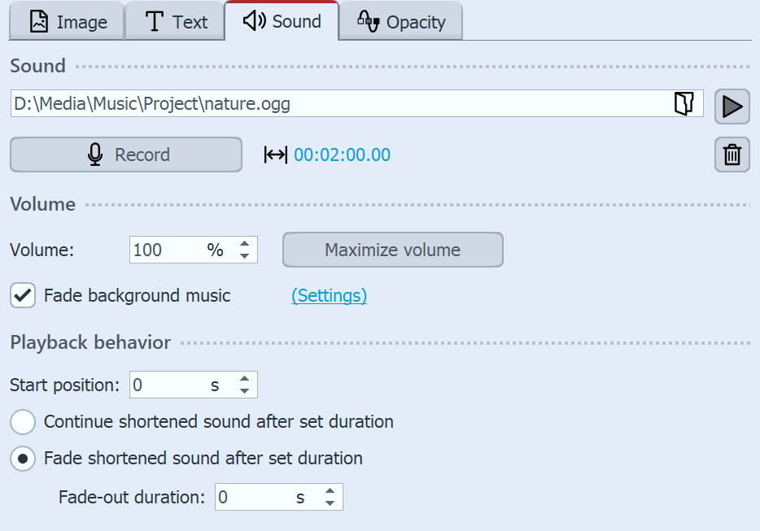
Task: Increase Volume with the up stepper arrow
Action: (x=243, y=244)
